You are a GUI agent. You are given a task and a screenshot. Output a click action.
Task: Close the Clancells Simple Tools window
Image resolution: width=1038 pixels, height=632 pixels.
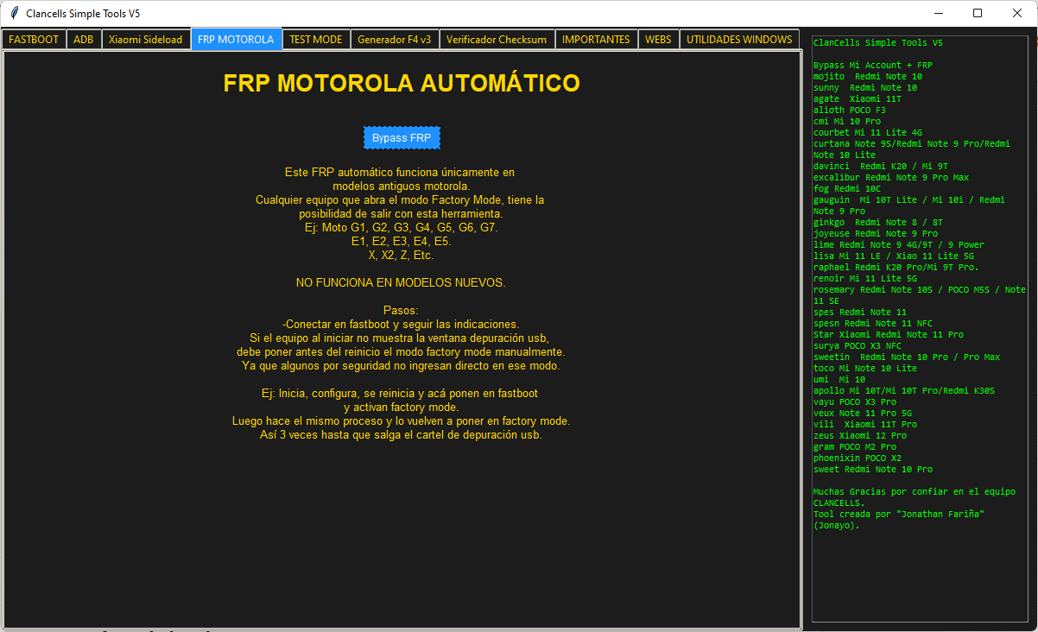click(1017, 14)
